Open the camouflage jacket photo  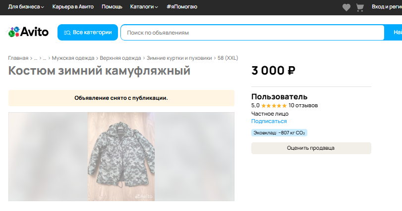[x=121, y=157]
